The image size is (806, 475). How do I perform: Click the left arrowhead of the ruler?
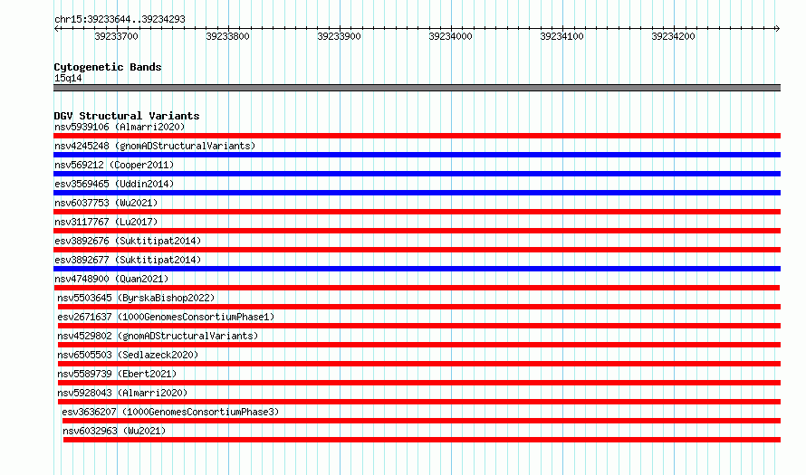click(56, 29)
